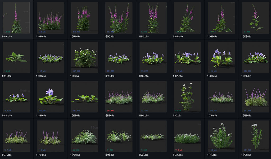Choose the 1 (9).d5a white flower bush
Image resolution: width=271 pixels, height=159 pixels.
[x=84, y=57]
